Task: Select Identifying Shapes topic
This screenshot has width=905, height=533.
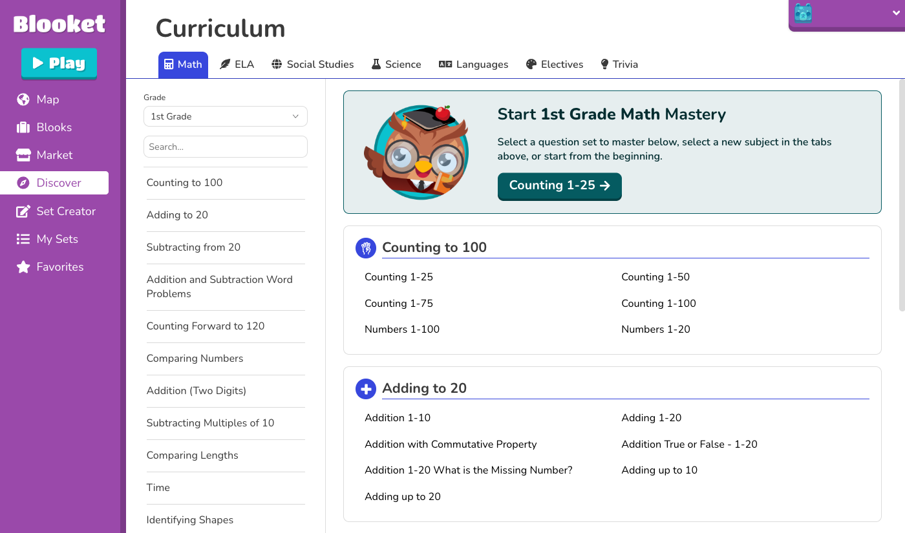Action: coord(224,519)
